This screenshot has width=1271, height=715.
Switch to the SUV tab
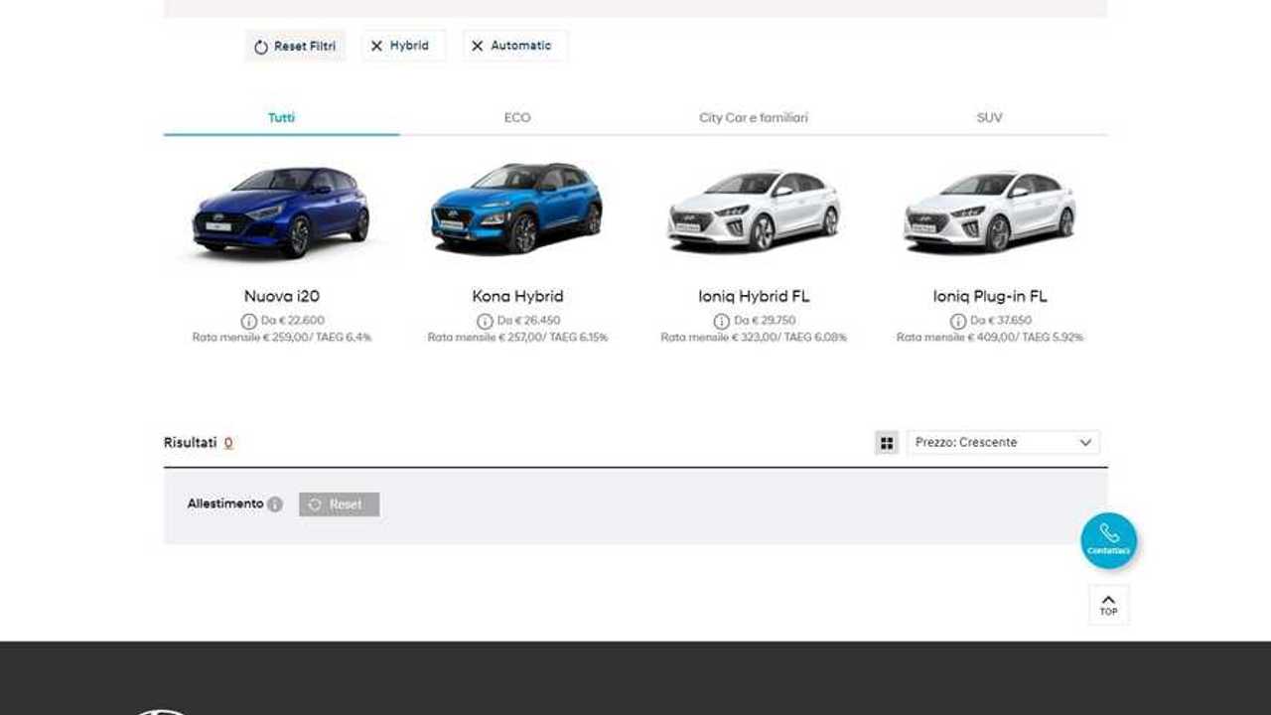[x=989, y=117]
